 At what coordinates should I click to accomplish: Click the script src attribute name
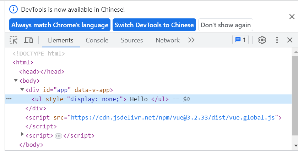(x=59, y=117)
